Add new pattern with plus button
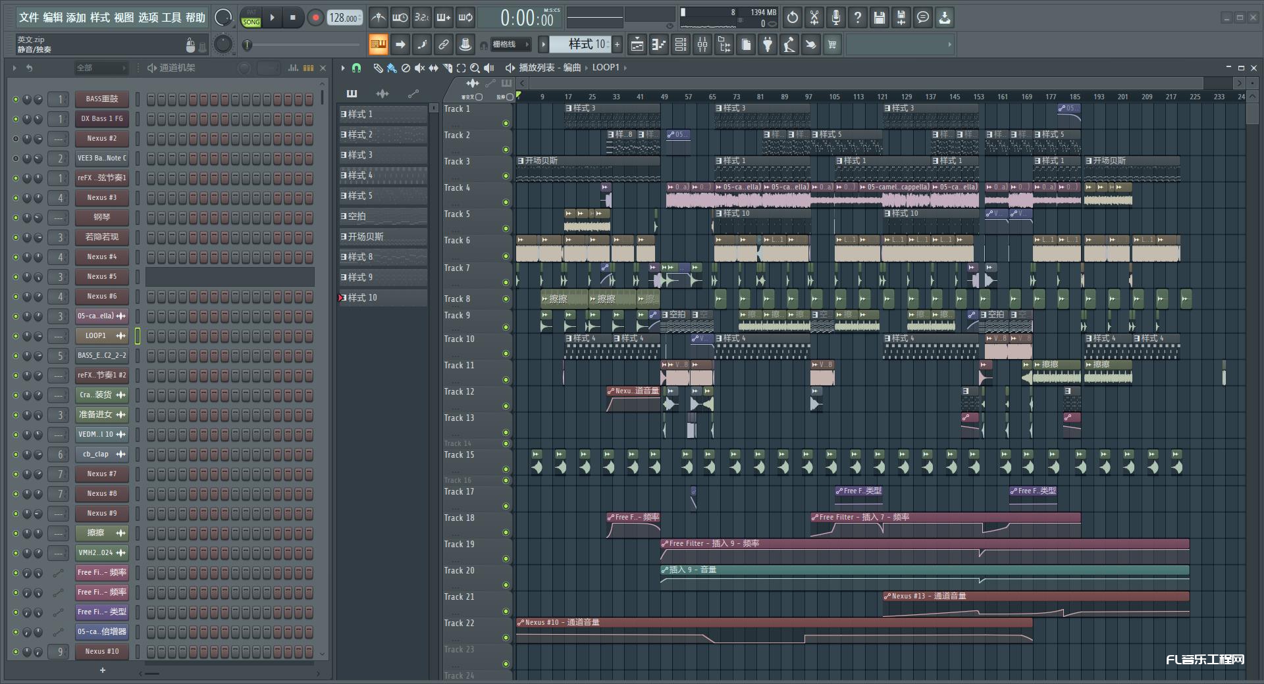 617,45
